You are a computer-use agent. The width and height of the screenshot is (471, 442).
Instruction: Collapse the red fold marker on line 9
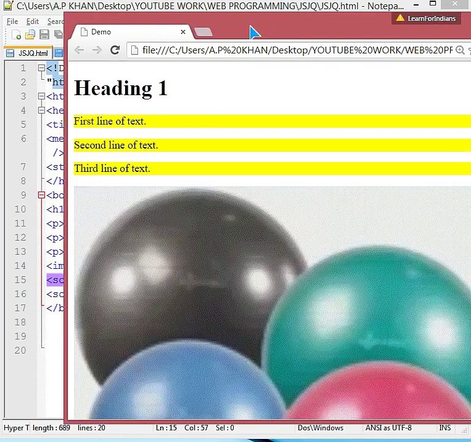pos(42,195)
